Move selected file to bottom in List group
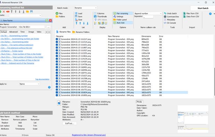Image resolution: width=215 pixels, height=137 pixels. [87, 23]
